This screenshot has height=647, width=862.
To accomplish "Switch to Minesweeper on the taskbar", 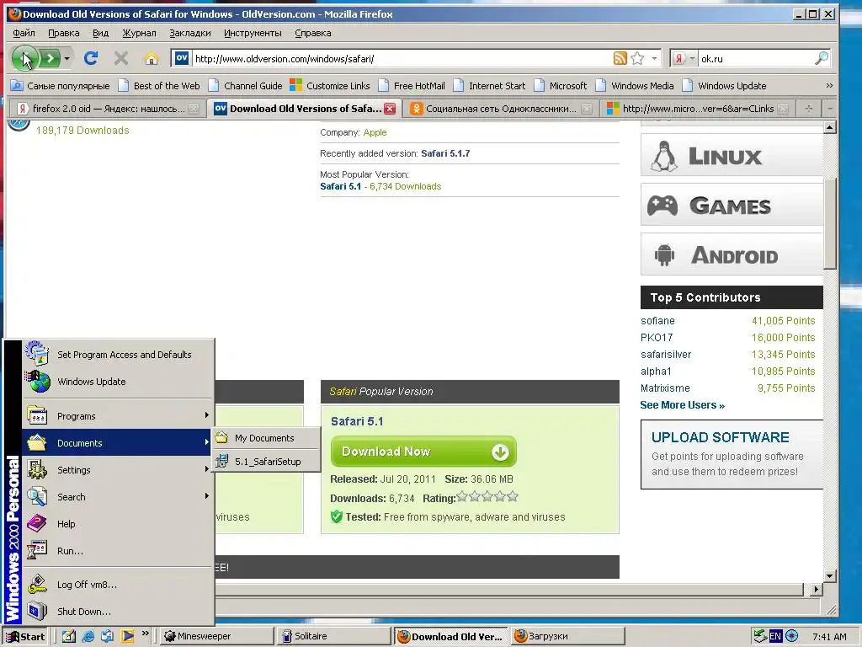I will (218, 636).
